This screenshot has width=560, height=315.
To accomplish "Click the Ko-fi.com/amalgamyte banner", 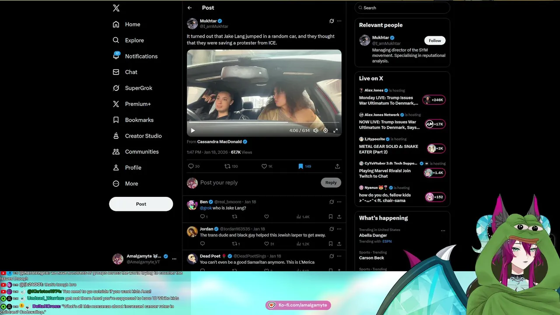I will pos(298,305).
